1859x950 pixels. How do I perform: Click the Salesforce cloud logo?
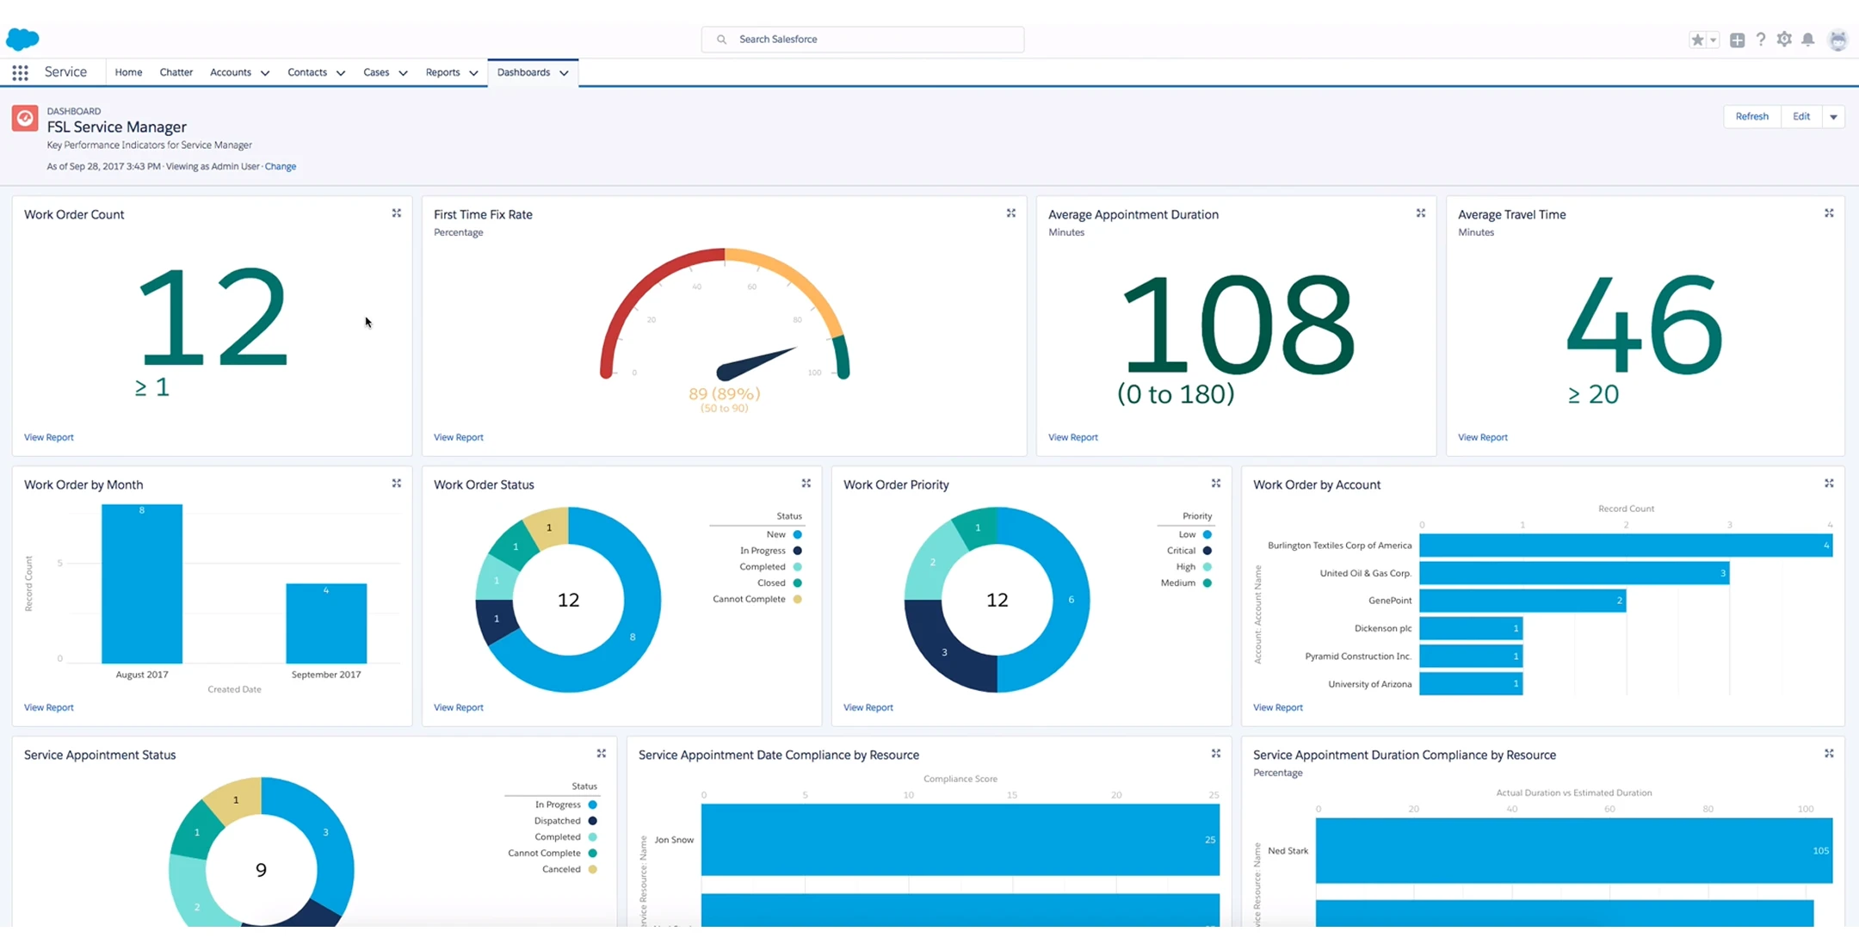tap(22, 39)
